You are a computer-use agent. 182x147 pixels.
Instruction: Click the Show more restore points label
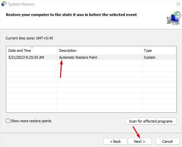[x=31, y=121]
